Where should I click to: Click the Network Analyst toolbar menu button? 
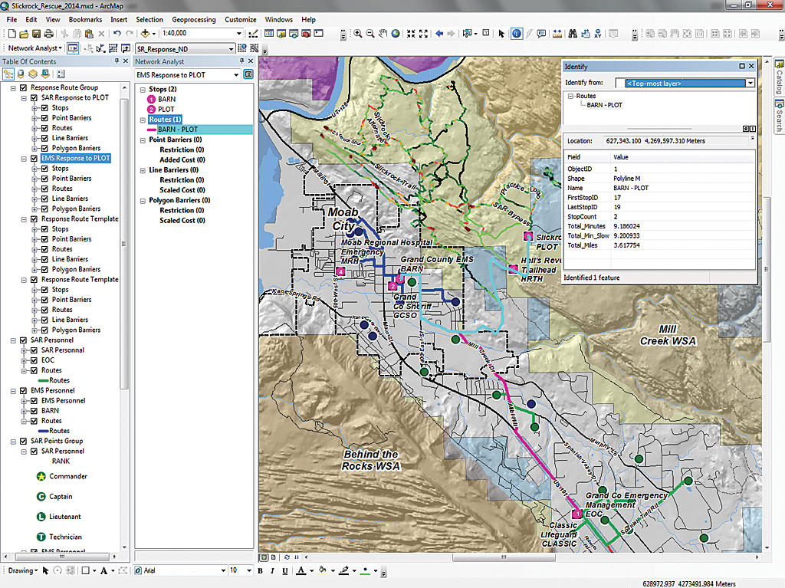point(35,48)
